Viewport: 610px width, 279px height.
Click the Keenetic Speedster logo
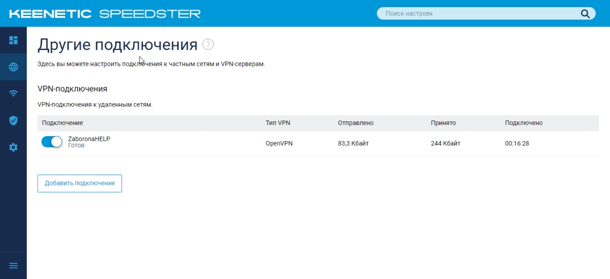pyautogui.click(x=105, y=13)
